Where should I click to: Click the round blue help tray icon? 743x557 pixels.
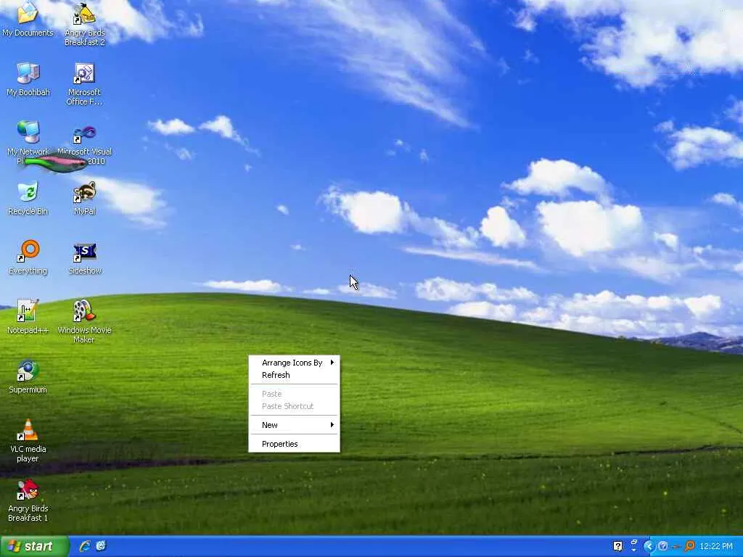coord(663,546)
